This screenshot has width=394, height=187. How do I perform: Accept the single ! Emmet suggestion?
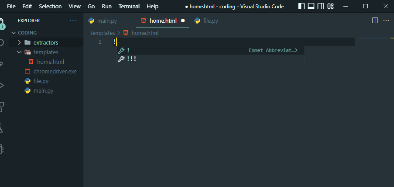[211, 50]
